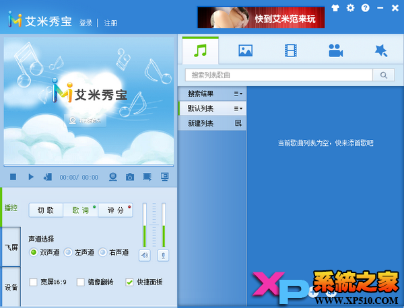Switch to the video camera tab

click(336, 50)
